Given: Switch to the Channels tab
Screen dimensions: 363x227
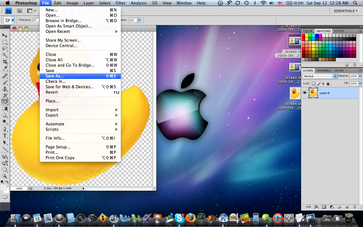Looking at the screenshot, I should (x=324, y=70).
